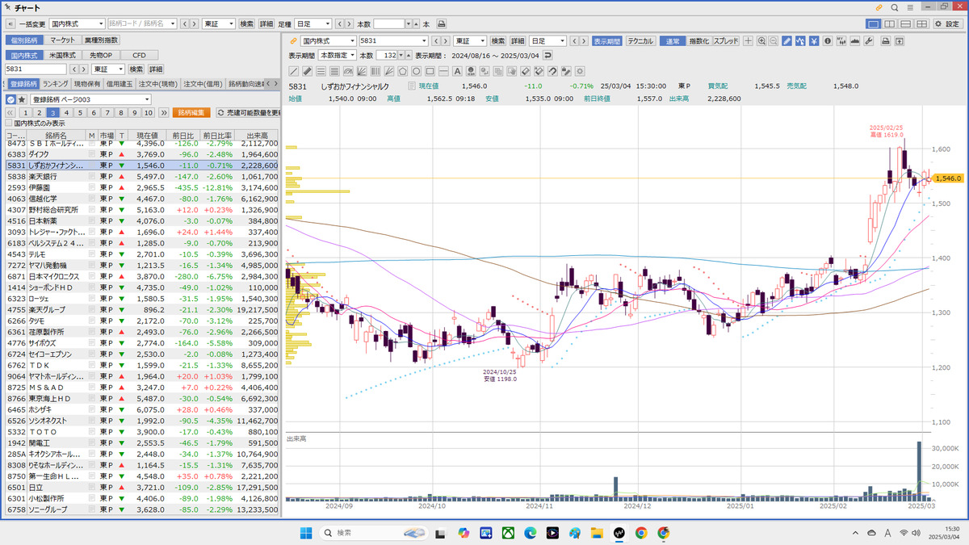Image resolution: width=969 pixels, height=545 pixels.
Task: Click the 売建可能数量を更新 refresh button
Action: (x=249, y=112)
